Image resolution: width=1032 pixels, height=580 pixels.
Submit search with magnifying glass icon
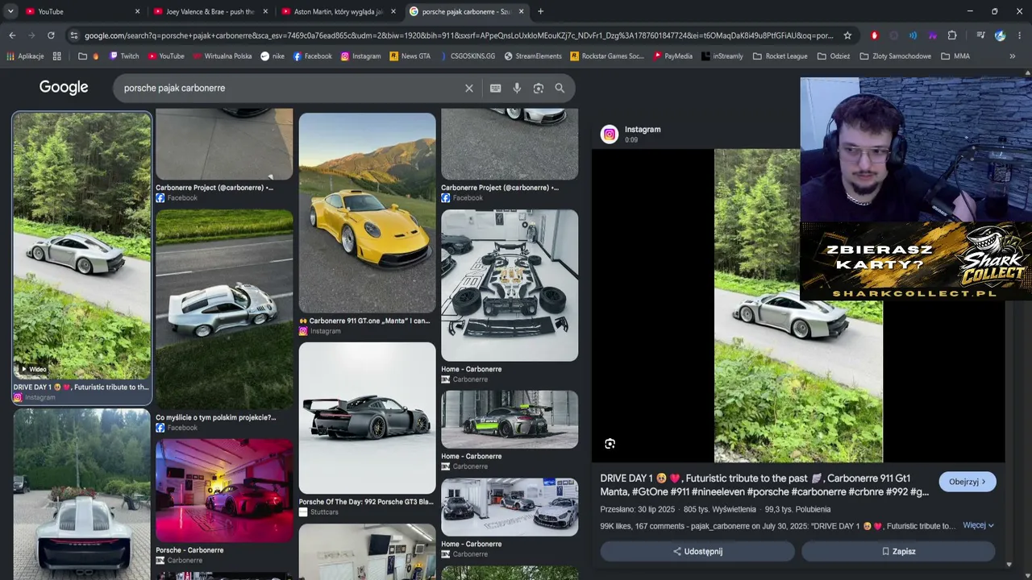[x=560, y=88]
